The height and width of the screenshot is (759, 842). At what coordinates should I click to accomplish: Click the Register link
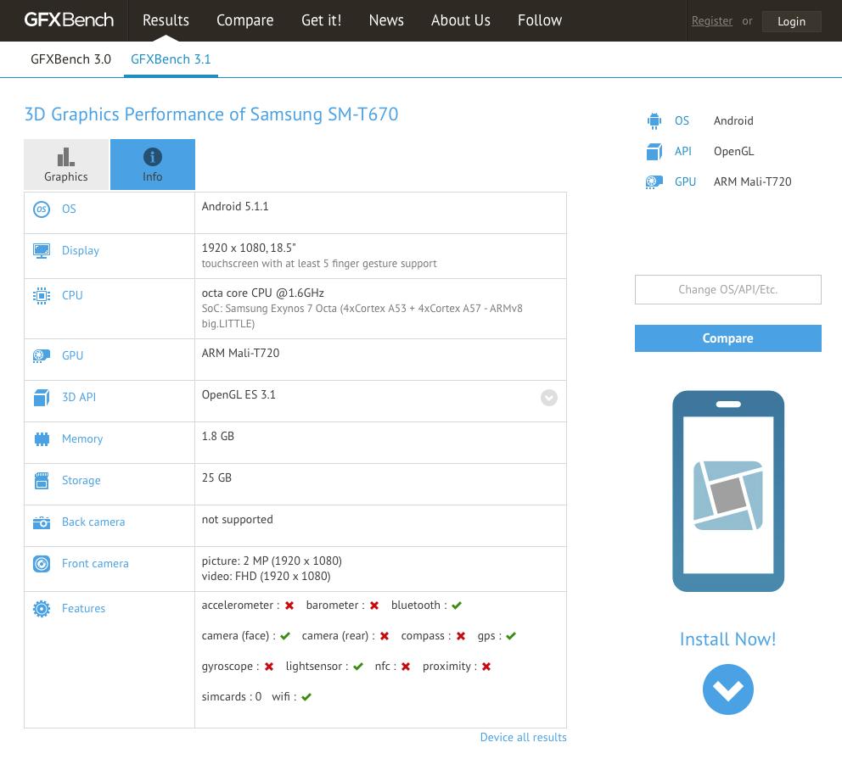[x=711, y=21]
